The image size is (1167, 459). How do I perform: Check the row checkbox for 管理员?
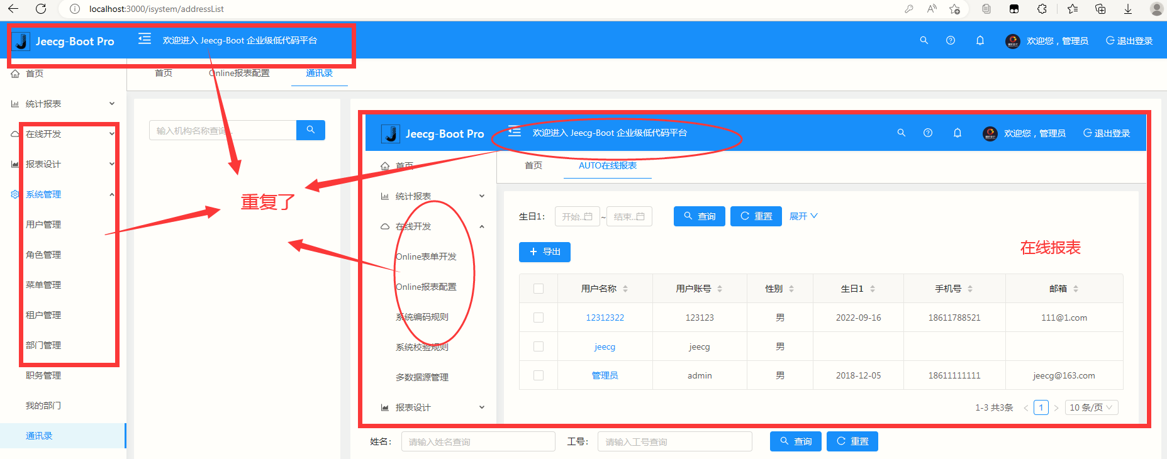click(x=539, y=375)
